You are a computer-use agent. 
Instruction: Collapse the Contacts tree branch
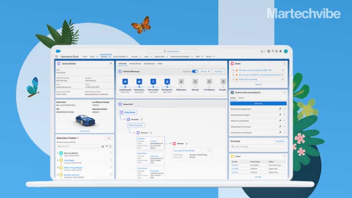[x=134, y=133]
